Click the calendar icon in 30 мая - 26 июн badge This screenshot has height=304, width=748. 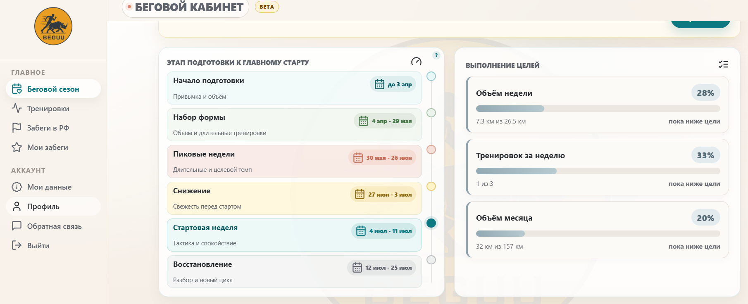pos(358,158)
